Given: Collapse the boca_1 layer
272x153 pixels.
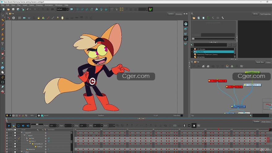Looking at the screenshot, I should [x=27, y=141].
